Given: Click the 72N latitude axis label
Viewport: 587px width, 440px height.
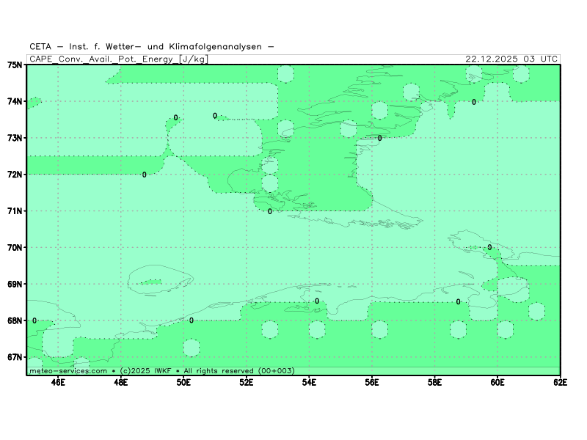Looking at the screenshot, I should (x=15, y=175).
